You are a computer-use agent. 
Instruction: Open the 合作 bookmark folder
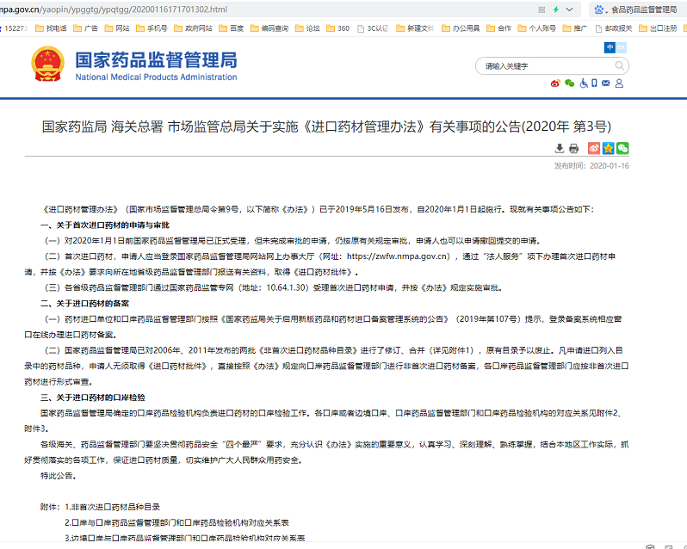tap(498, 28)
